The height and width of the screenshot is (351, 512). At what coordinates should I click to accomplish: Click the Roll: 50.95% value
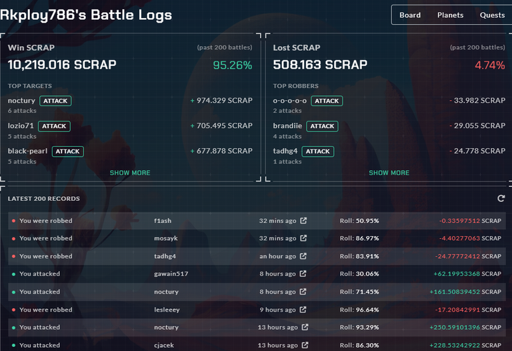pyautogui.click(x=359, y=221)
